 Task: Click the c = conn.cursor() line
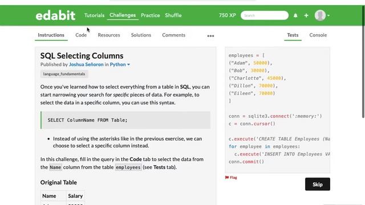pos(252,124)
